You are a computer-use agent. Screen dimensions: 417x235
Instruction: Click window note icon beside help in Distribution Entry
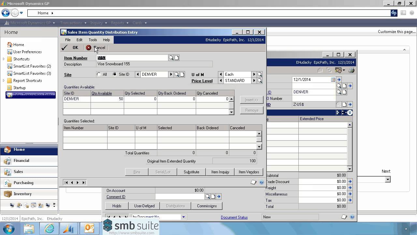253,182
